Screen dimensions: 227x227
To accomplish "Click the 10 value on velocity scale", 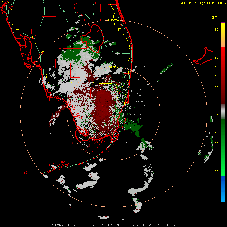I will (x=217, y=104).
